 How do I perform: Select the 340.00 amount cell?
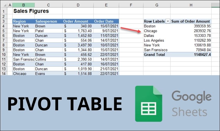[78, 26]
